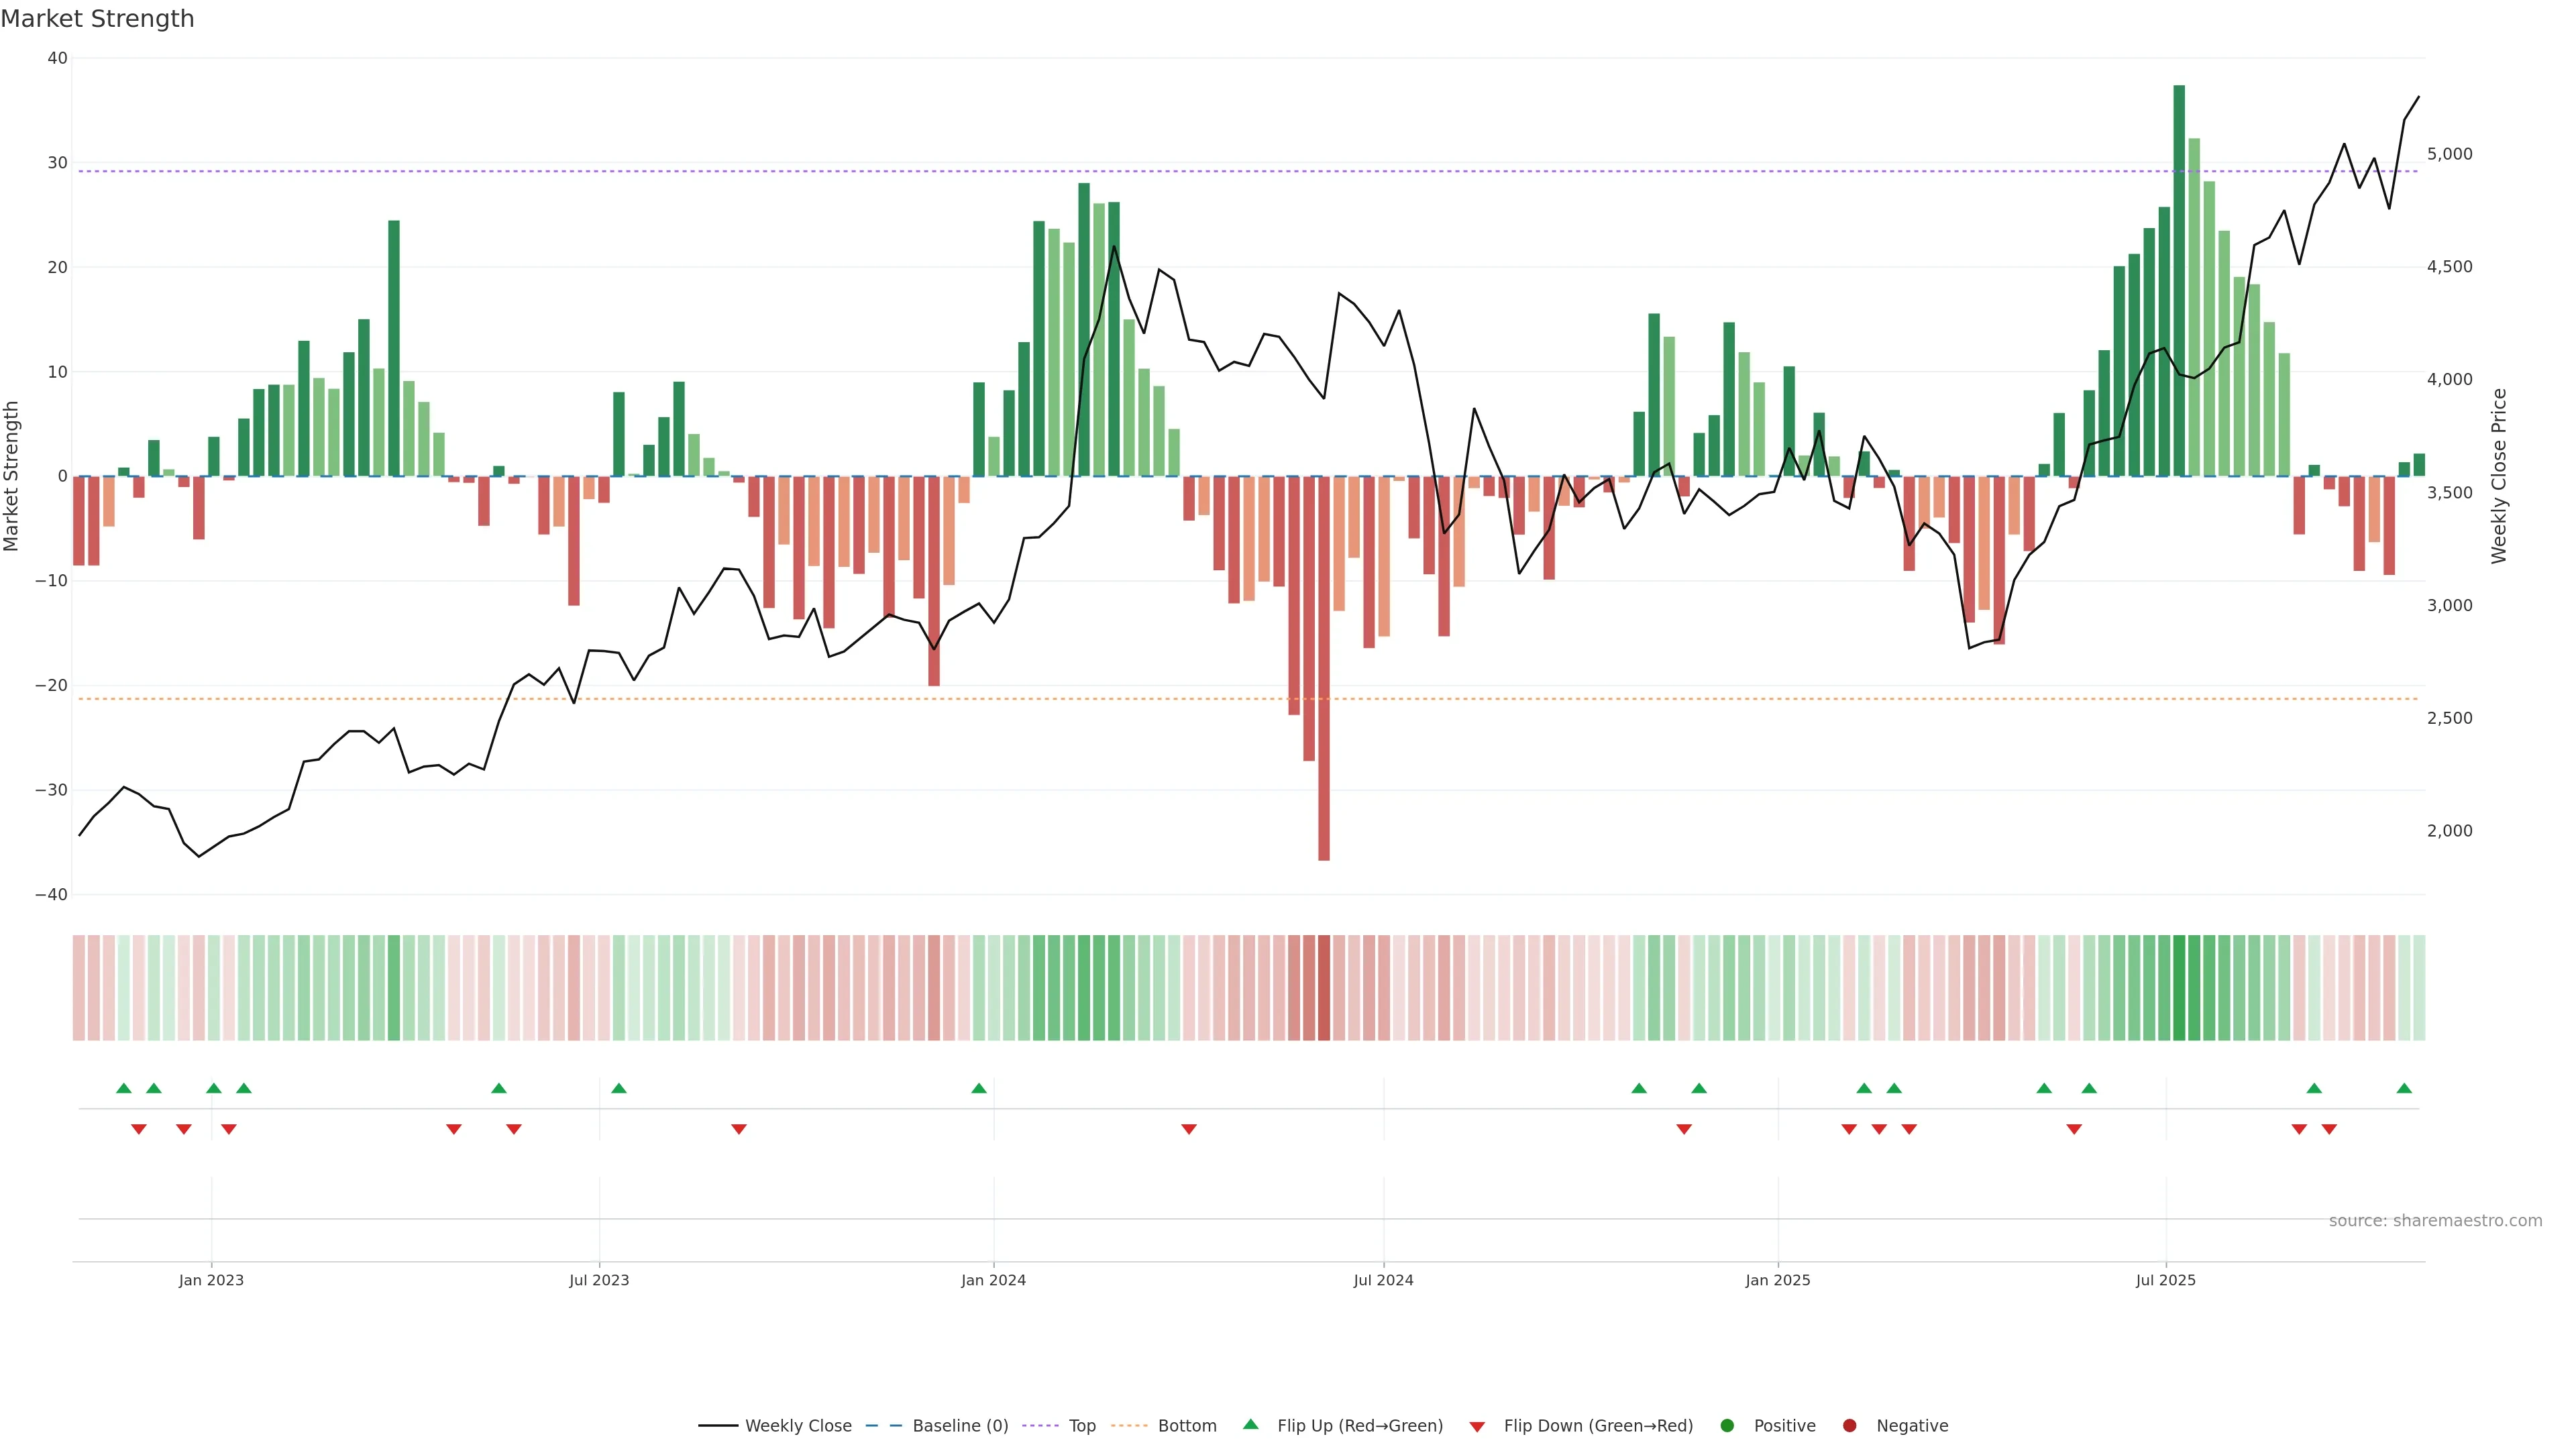Click the leftmost red flip-down triangle marker
The width and height of the screenshot is (2576, 1449).
coord(139,1129)
